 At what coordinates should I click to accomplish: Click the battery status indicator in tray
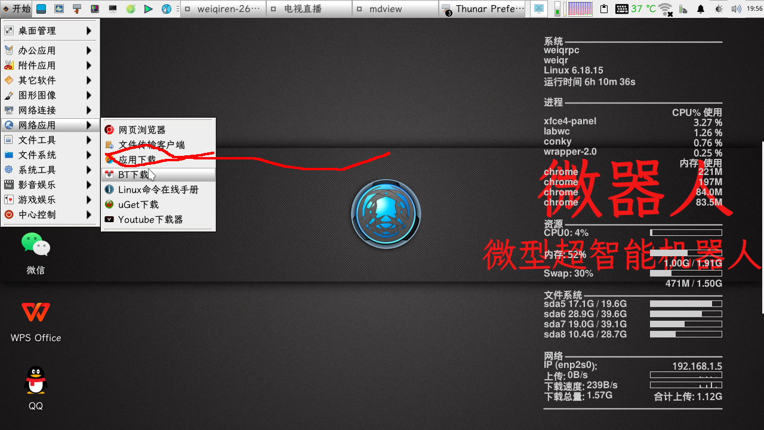point(683,8)
